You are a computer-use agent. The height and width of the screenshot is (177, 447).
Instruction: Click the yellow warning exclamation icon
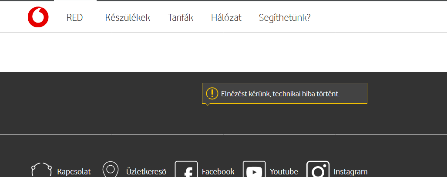[212, 93]
